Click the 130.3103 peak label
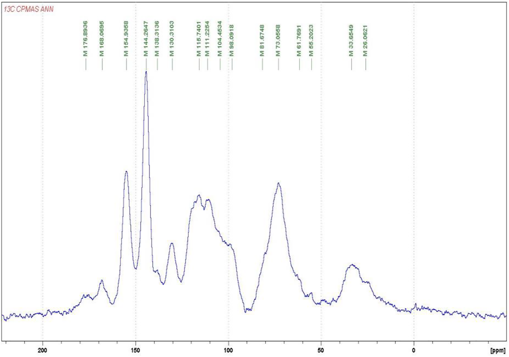This screenshot has height=357, width=509. (x=172, y=39)
